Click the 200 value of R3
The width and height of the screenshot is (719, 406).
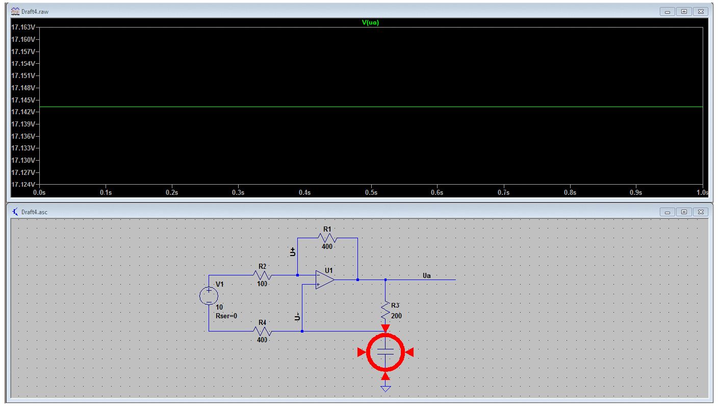[397, 316]
